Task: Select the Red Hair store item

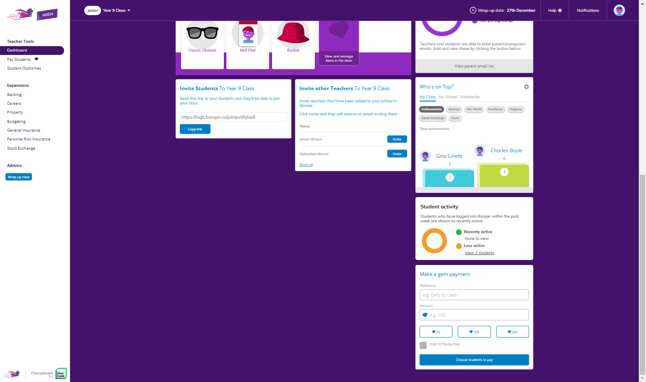Action: point(248,44)
